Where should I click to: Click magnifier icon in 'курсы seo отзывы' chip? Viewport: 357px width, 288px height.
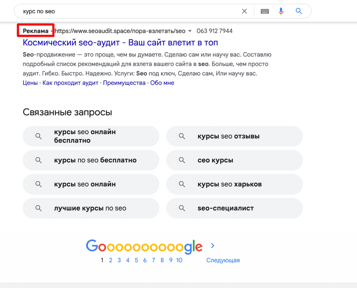point(182,136)
